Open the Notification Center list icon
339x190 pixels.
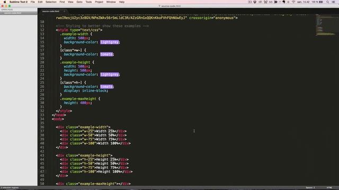click(334, 2)
